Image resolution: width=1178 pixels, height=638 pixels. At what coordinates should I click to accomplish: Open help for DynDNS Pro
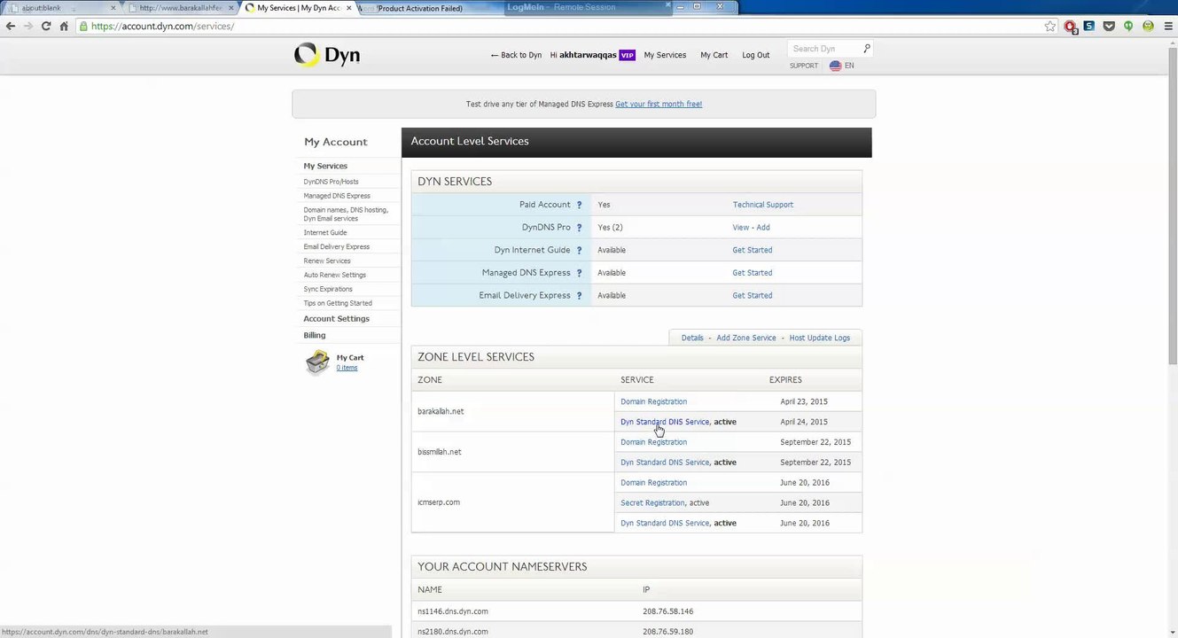click(x=579, y=228)
